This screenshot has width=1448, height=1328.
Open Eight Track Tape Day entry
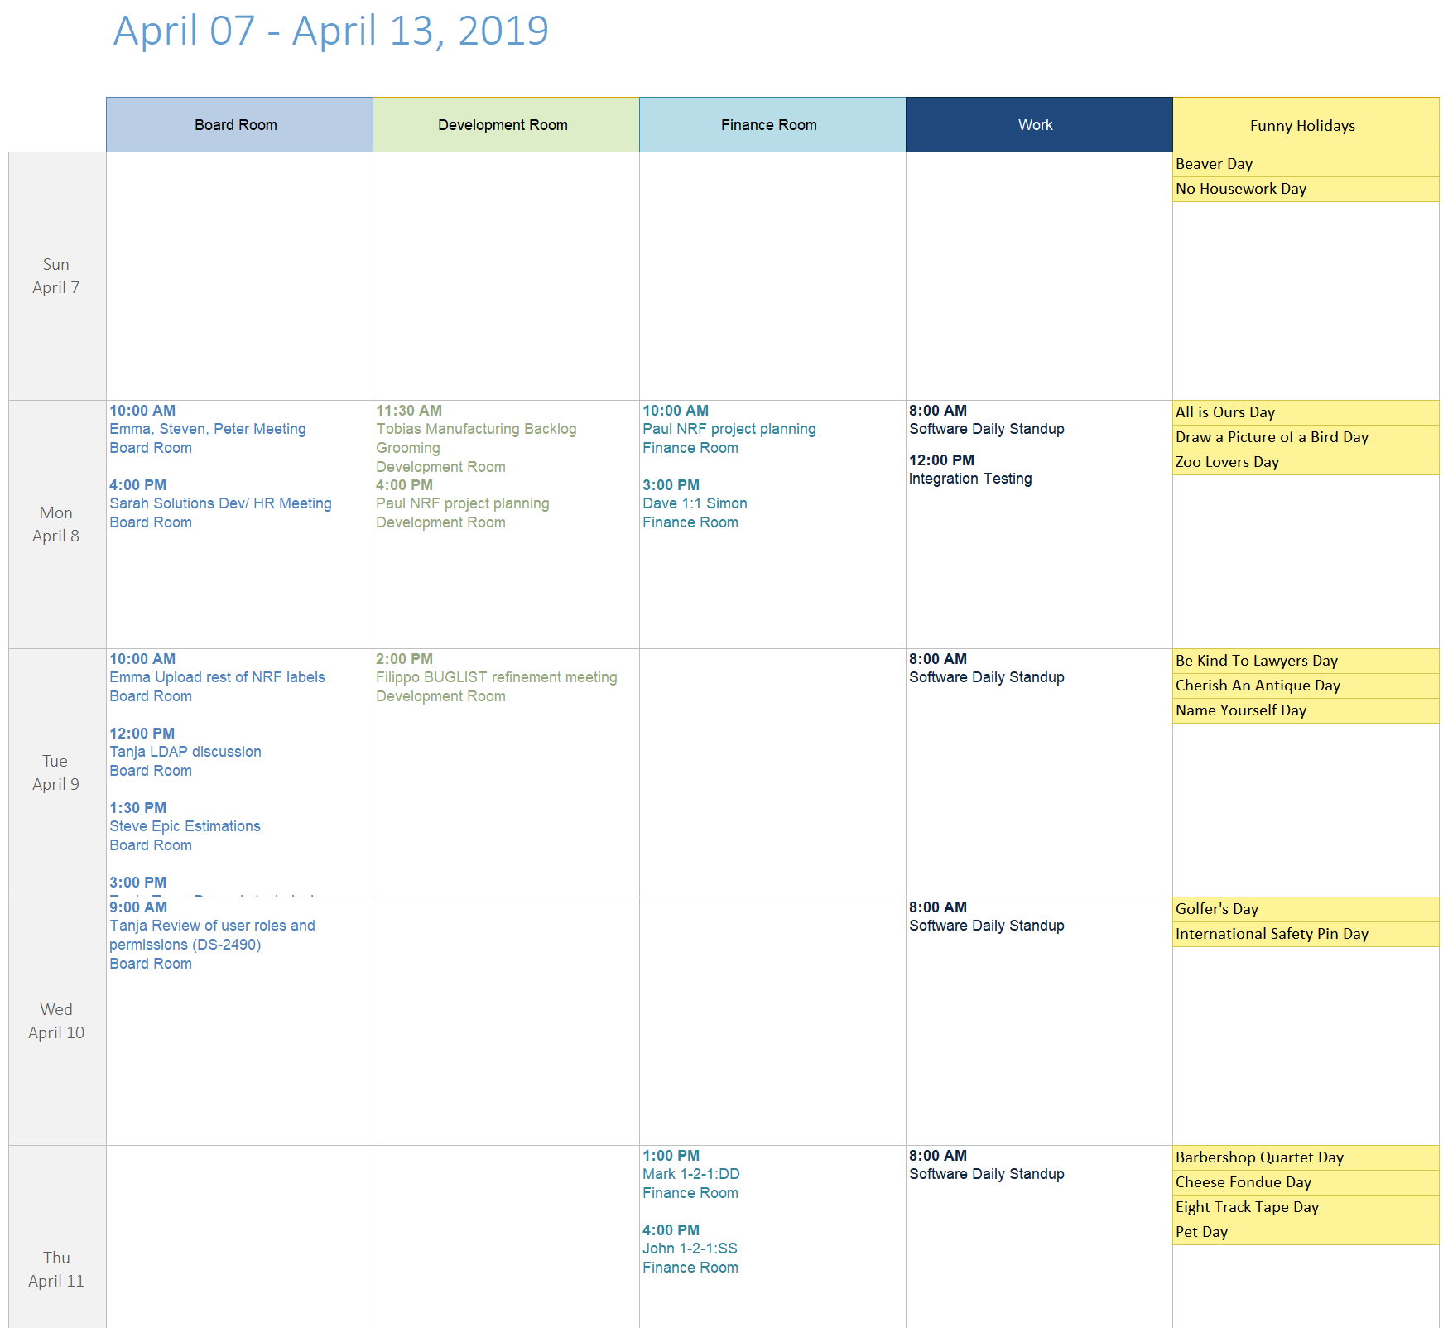[1306, 1207]
